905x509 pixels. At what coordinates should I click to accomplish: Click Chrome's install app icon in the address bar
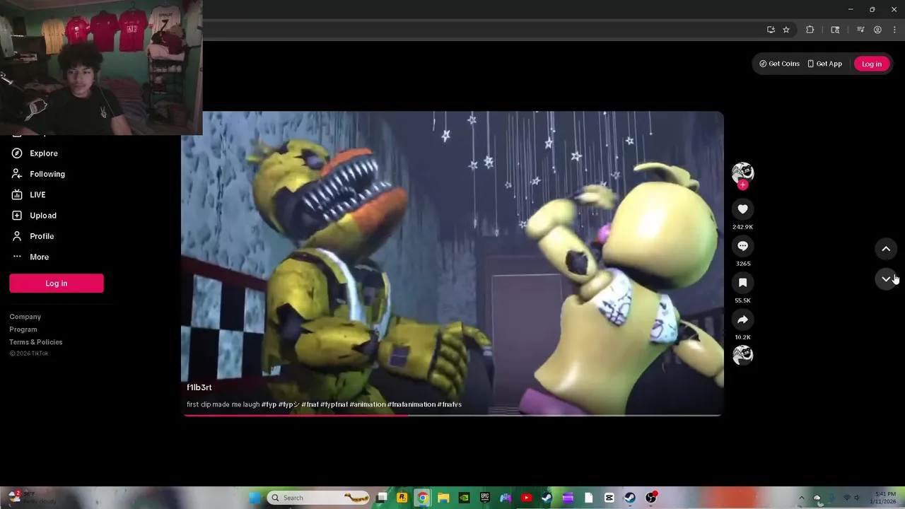click(771, 30)
